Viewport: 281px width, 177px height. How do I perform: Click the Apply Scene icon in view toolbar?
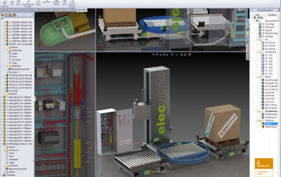click(185, 55)
